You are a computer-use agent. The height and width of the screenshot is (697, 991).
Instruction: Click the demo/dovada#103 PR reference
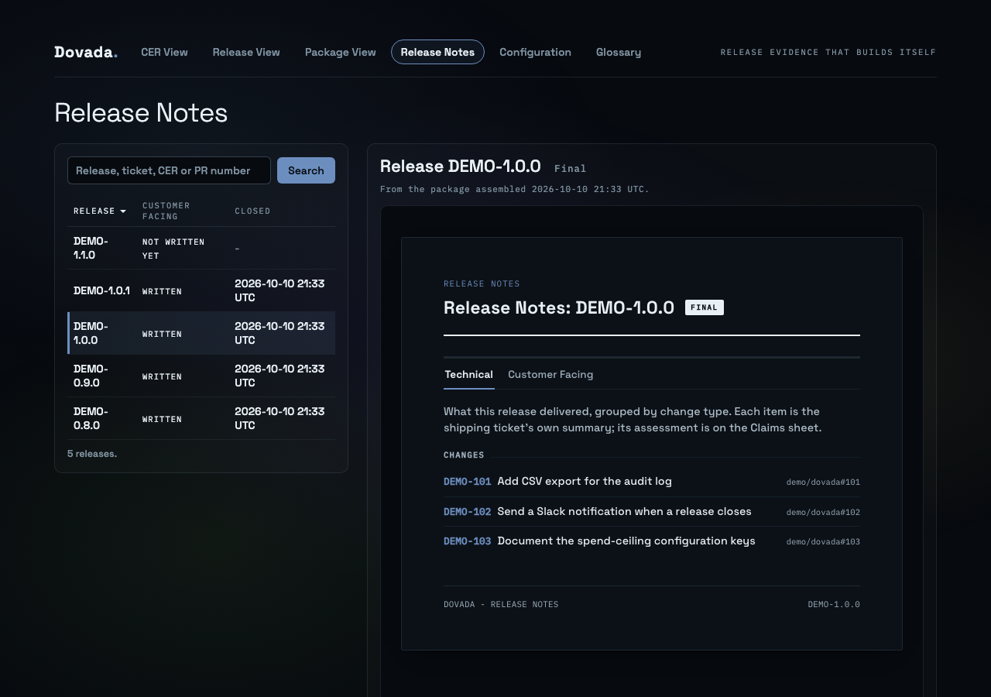823,541
